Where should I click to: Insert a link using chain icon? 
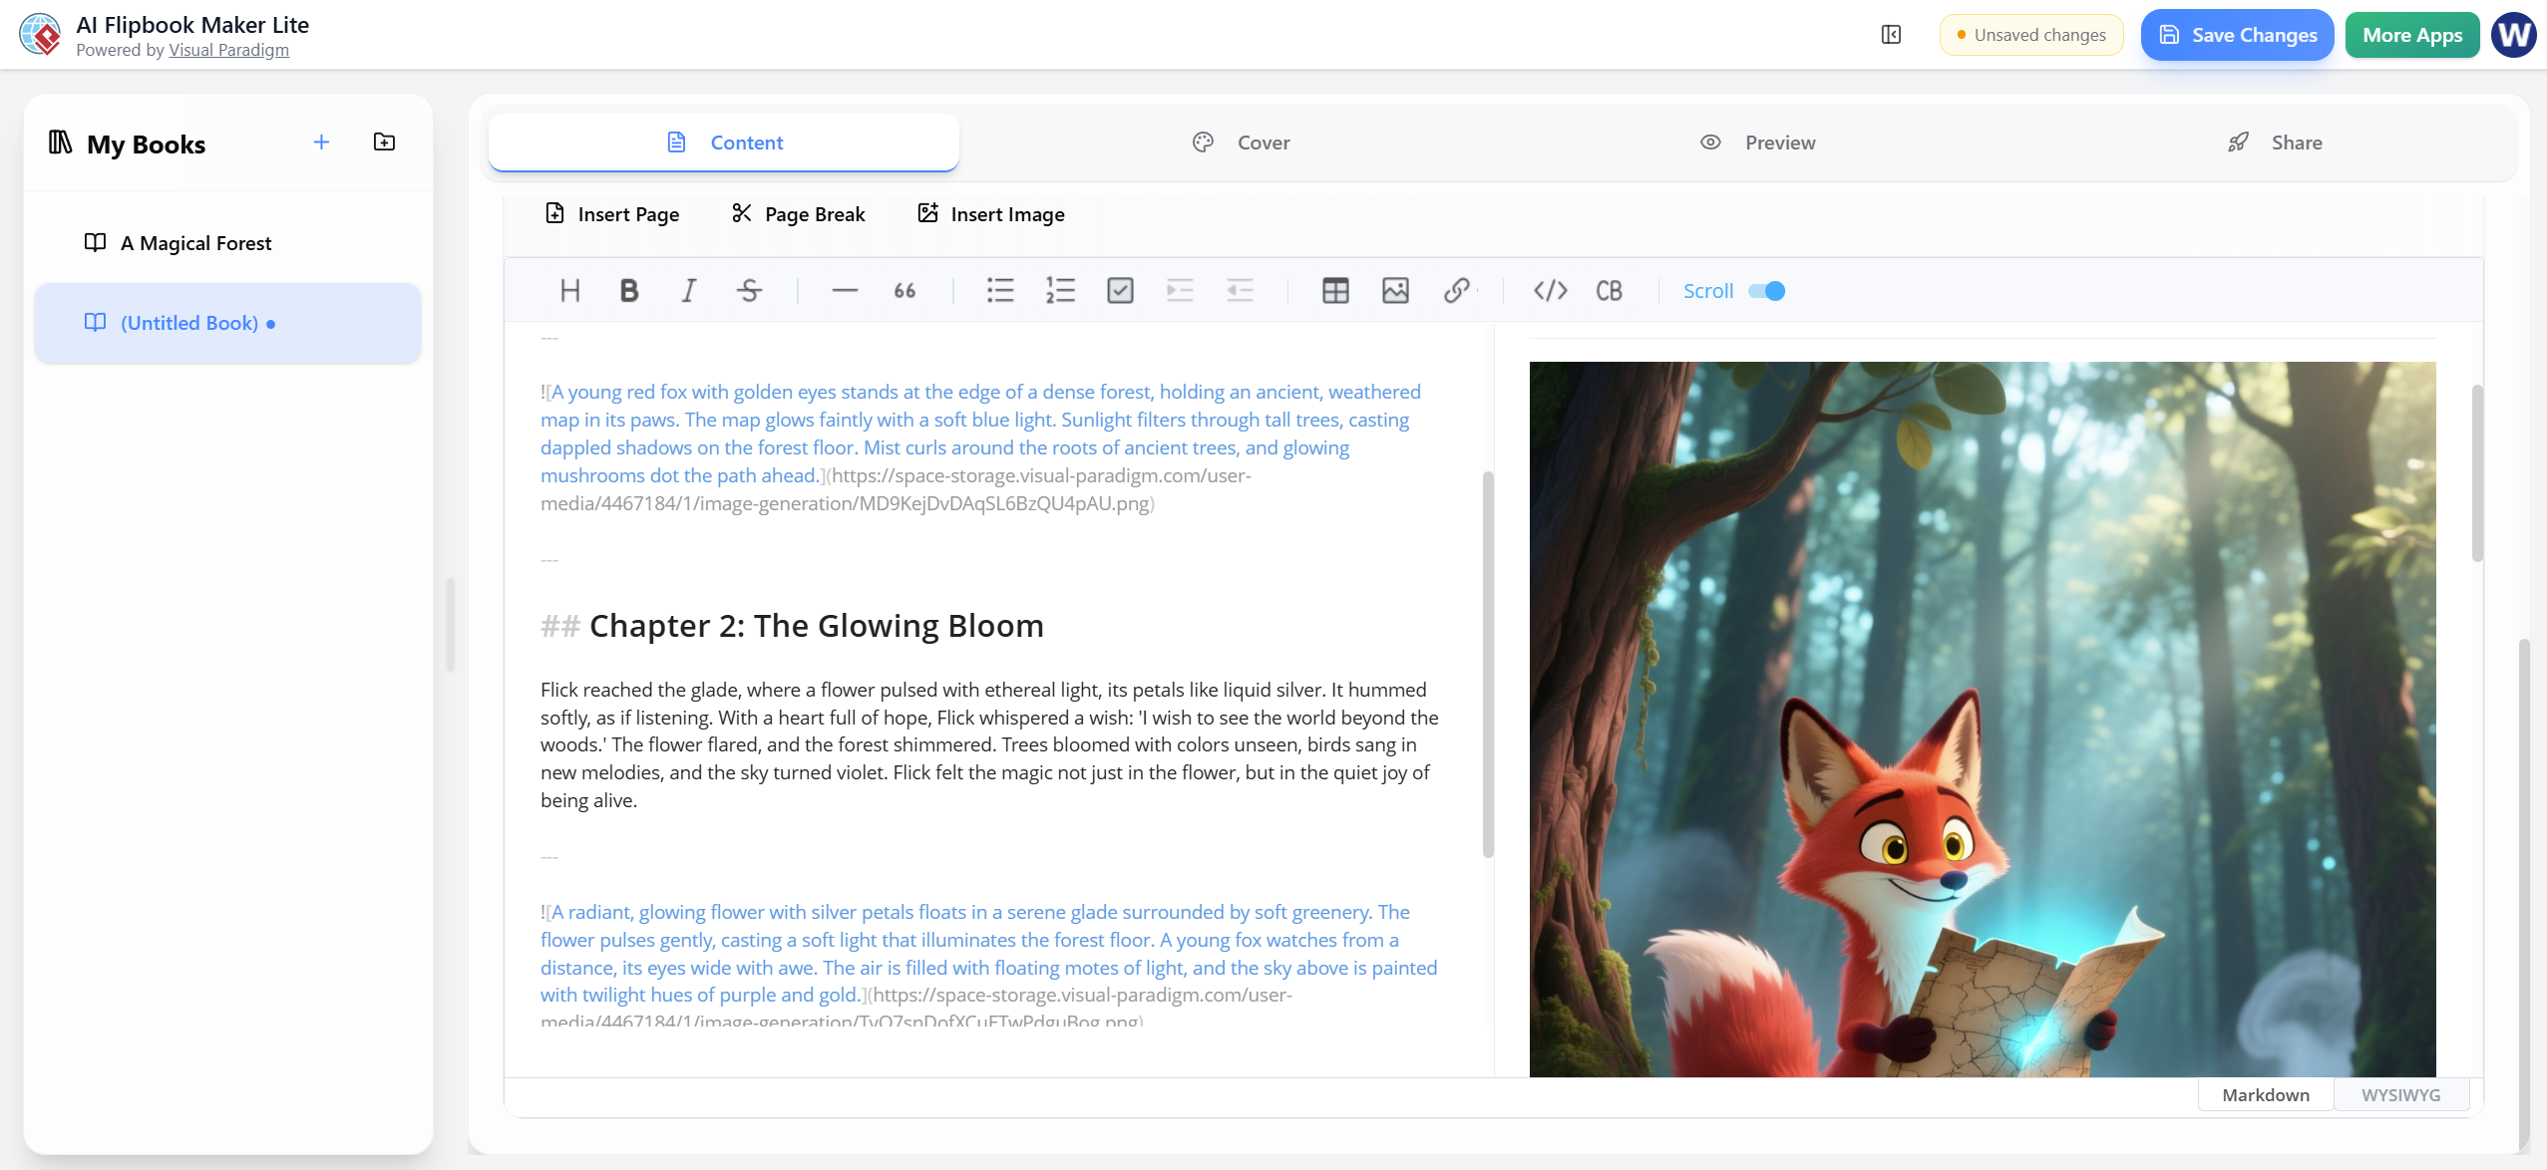[1456, 290]
